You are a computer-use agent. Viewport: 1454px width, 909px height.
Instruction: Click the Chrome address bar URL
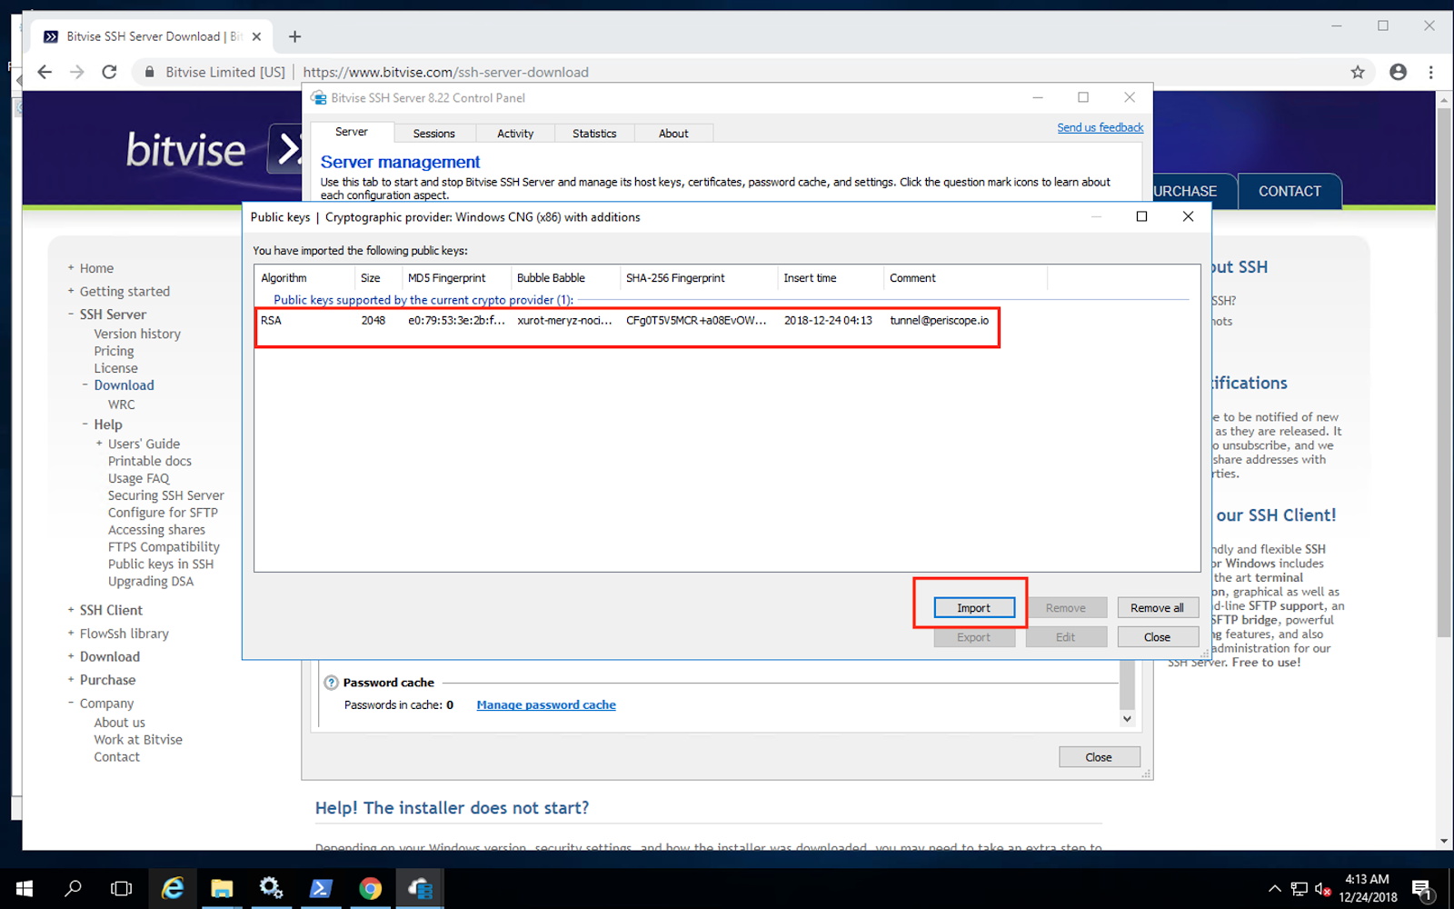click(x=445, y=72)
